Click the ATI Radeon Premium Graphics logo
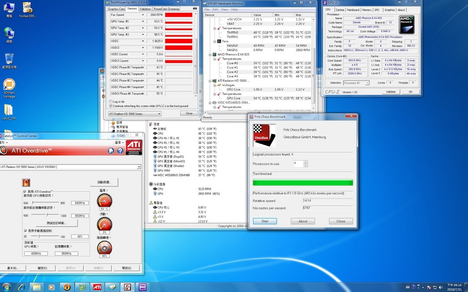Viewport: 468px width, 292px height. 134,148
